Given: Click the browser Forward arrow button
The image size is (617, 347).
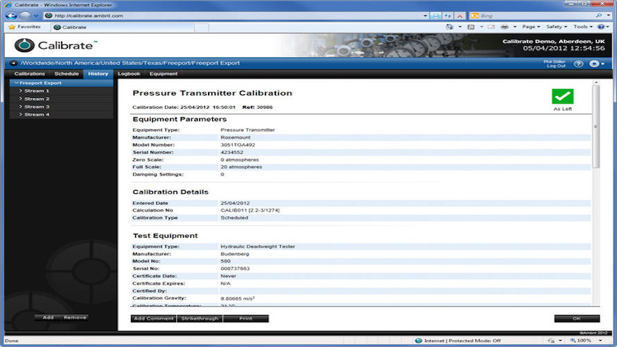Looking at the screenshot, I should (x=25, y=16).
